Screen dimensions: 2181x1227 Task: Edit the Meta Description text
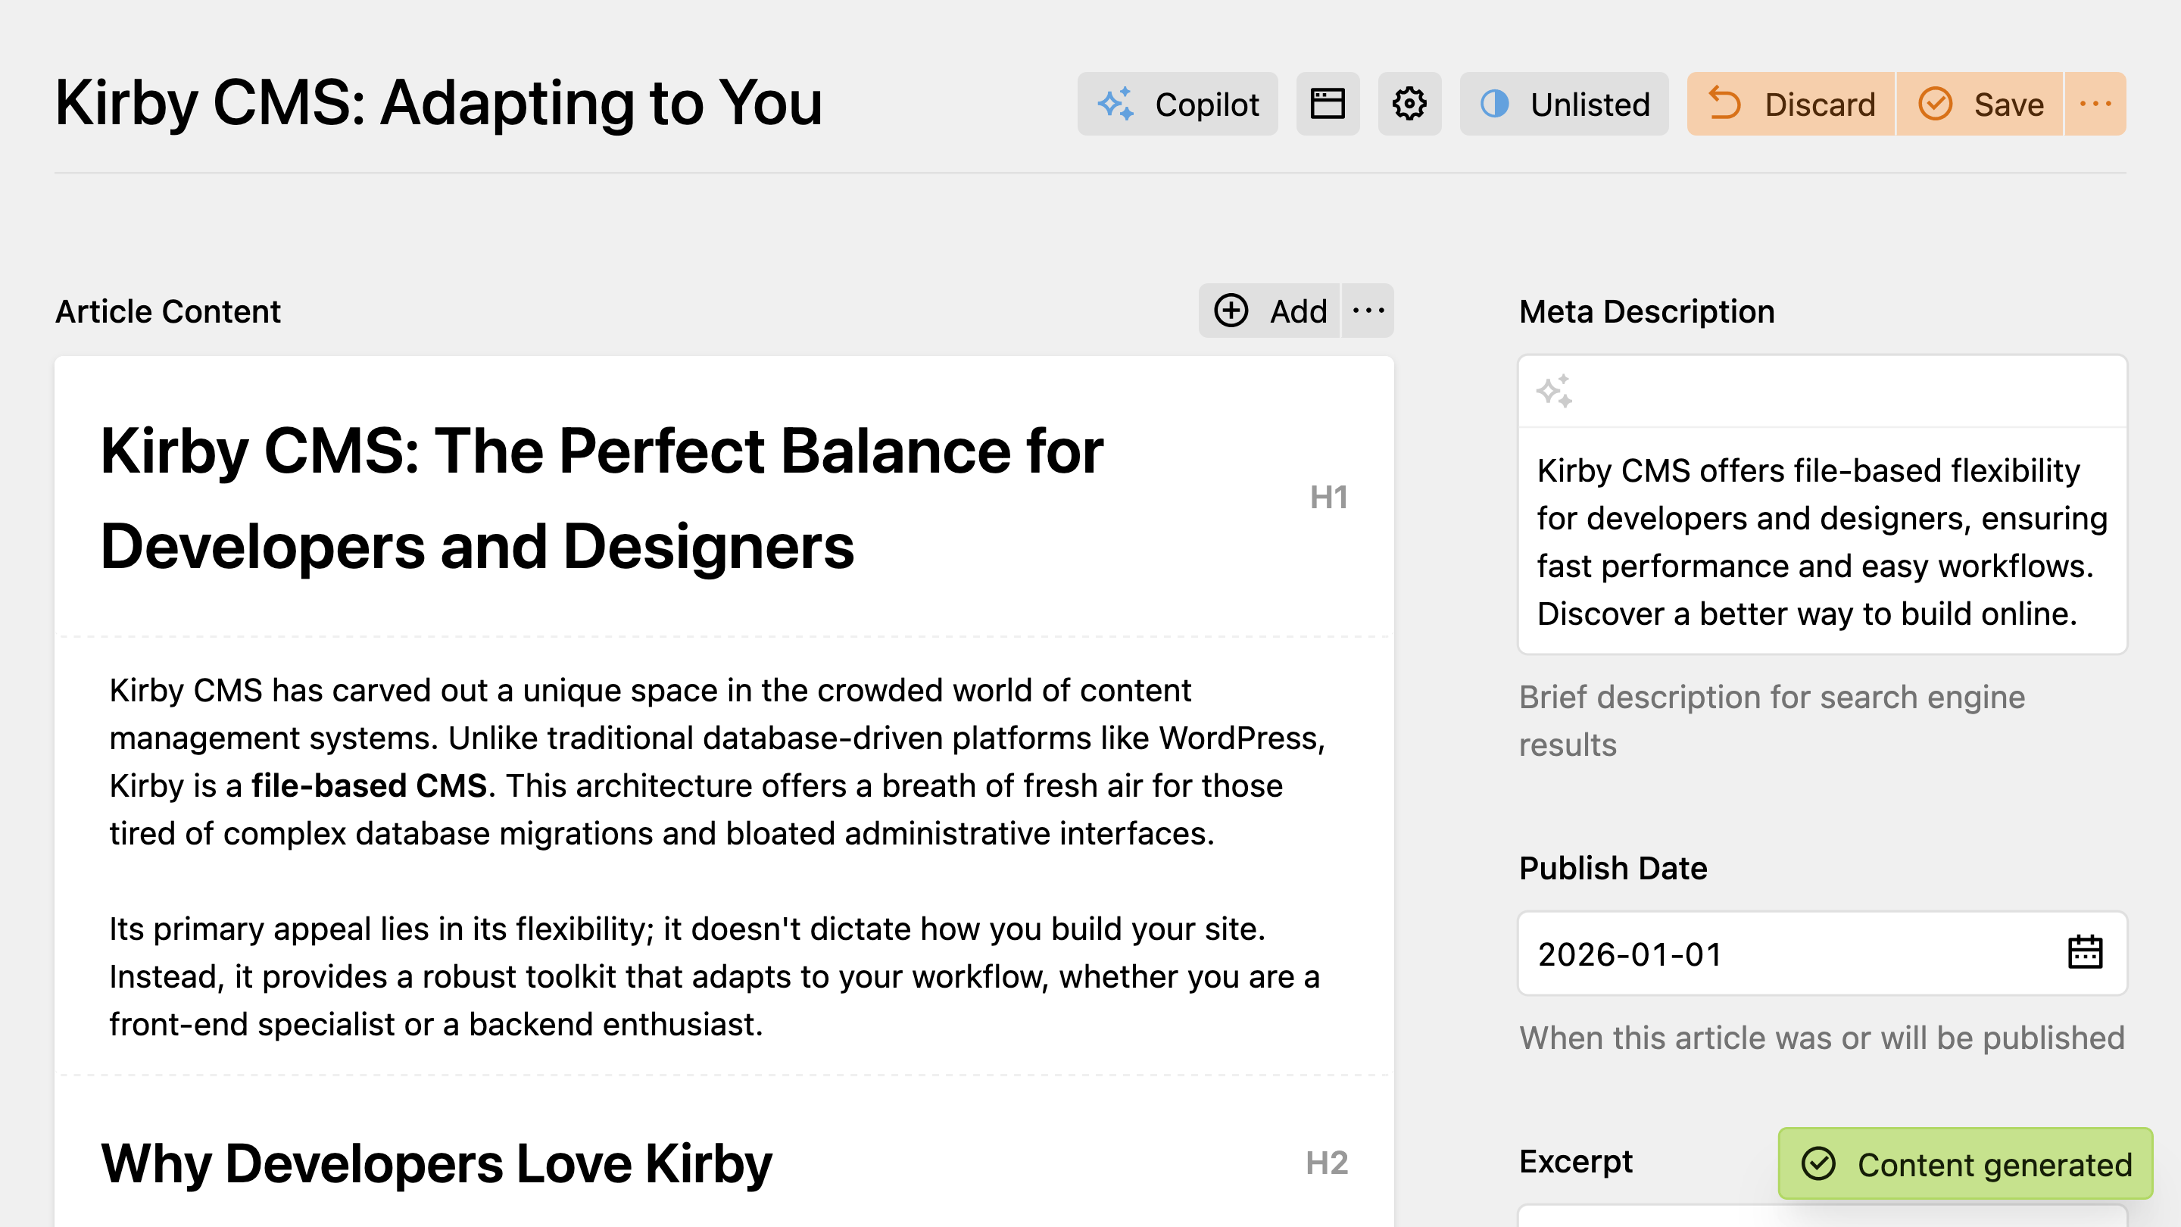pyautogui.click(x=1821, y=542)
